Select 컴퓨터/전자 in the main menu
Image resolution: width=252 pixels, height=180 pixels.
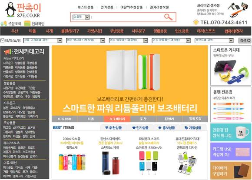coord(234,31)
